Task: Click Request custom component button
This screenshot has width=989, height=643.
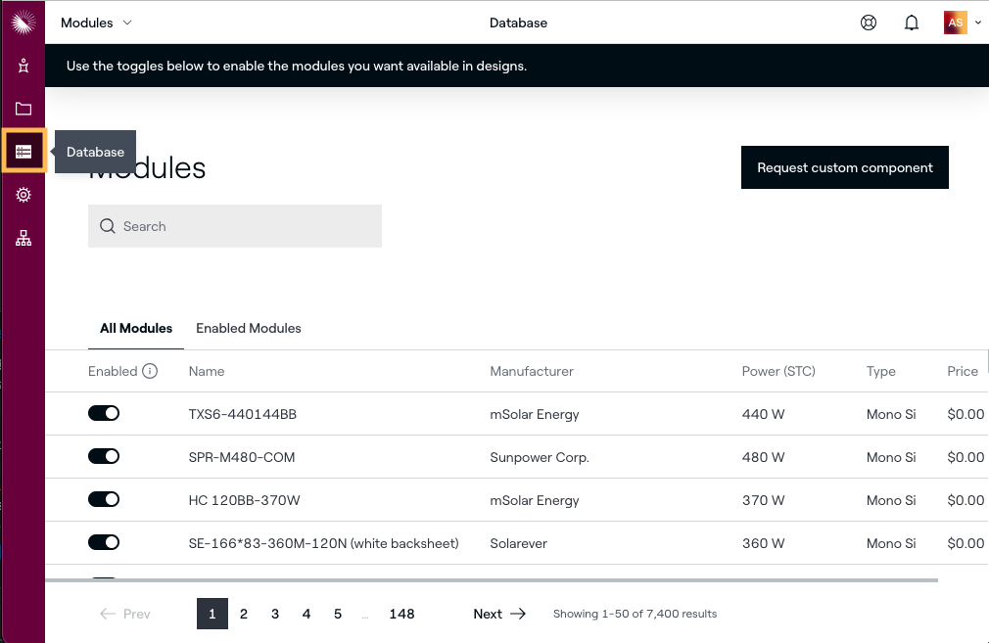Action: pyautogui.click(x=844, y=167)
